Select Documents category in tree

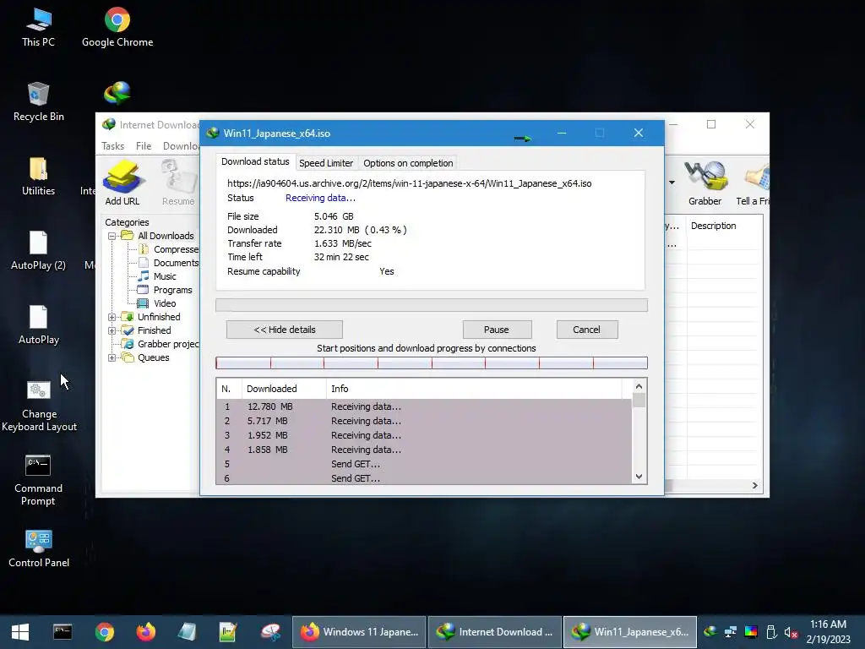[169, 263]
